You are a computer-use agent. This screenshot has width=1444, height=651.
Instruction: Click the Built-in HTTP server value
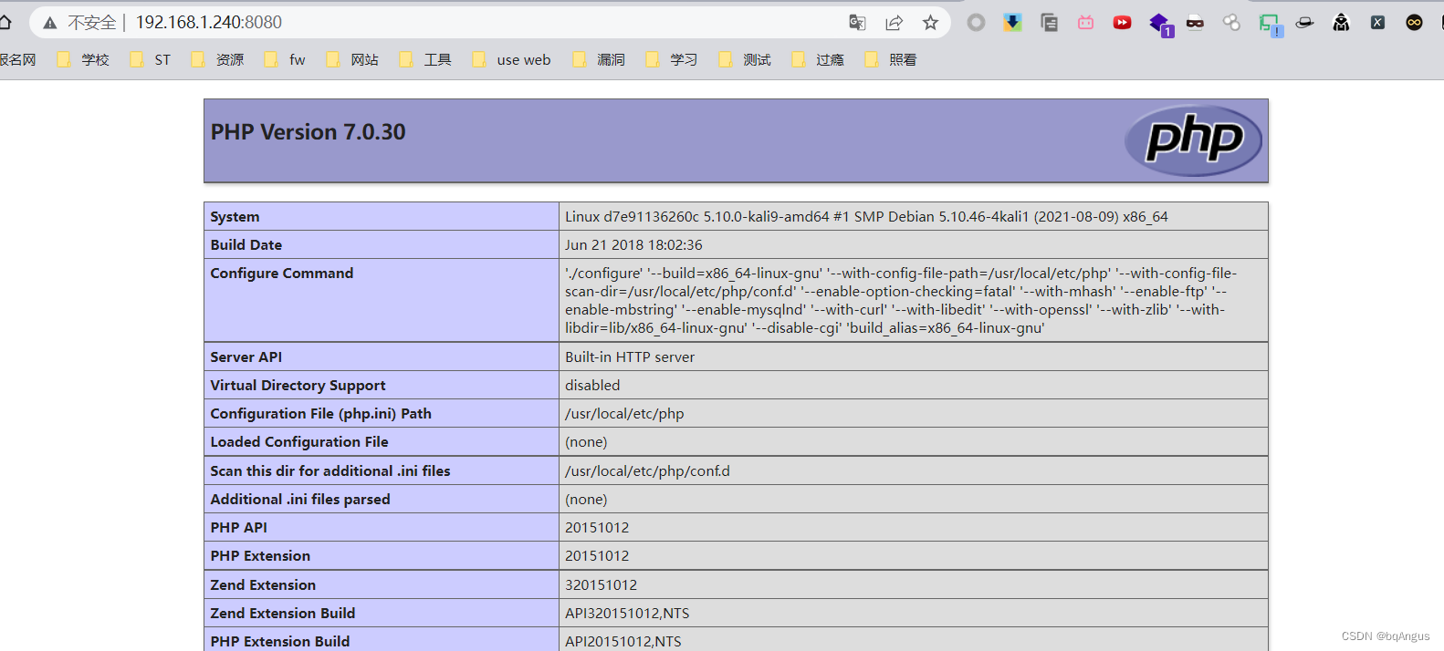point(630,357)
